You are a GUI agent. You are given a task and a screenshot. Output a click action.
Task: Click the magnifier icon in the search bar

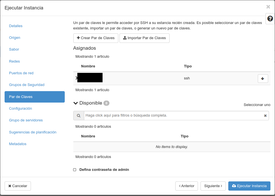point(78,115)
